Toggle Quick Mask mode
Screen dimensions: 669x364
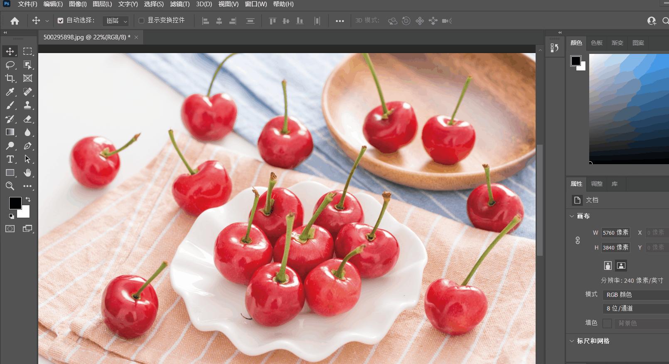click(10, 228)
